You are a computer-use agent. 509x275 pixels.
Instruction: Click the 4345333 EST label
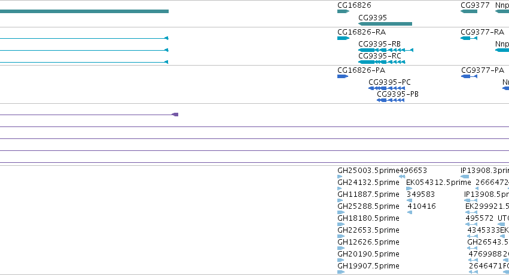[x=484, y=231]
